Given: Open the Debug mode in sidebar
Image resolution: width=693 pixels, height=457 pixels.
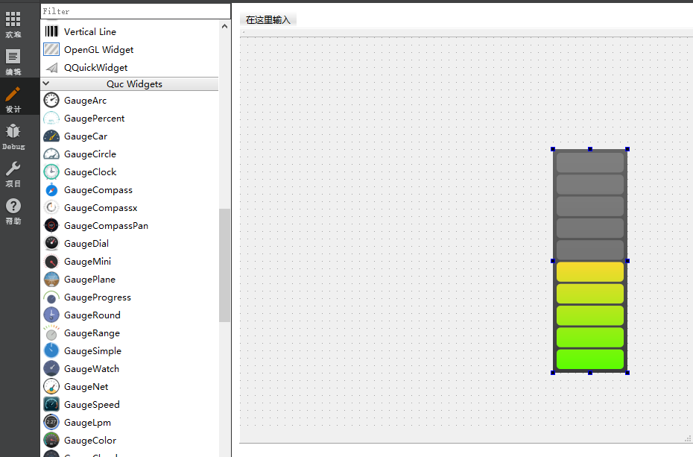Looking at the screenshot, I should (13, 136).
